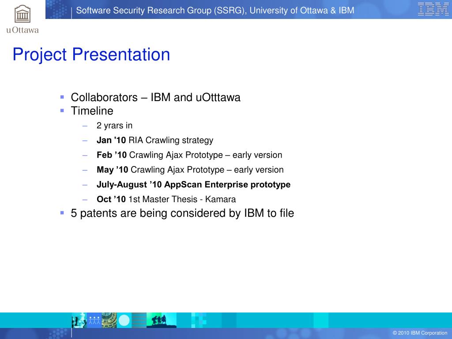This screenshot has height=339, width=452.
Task: Click 'Oct '10 1st Master Thesis - Kamara'
Action: [x=166, y=199]
